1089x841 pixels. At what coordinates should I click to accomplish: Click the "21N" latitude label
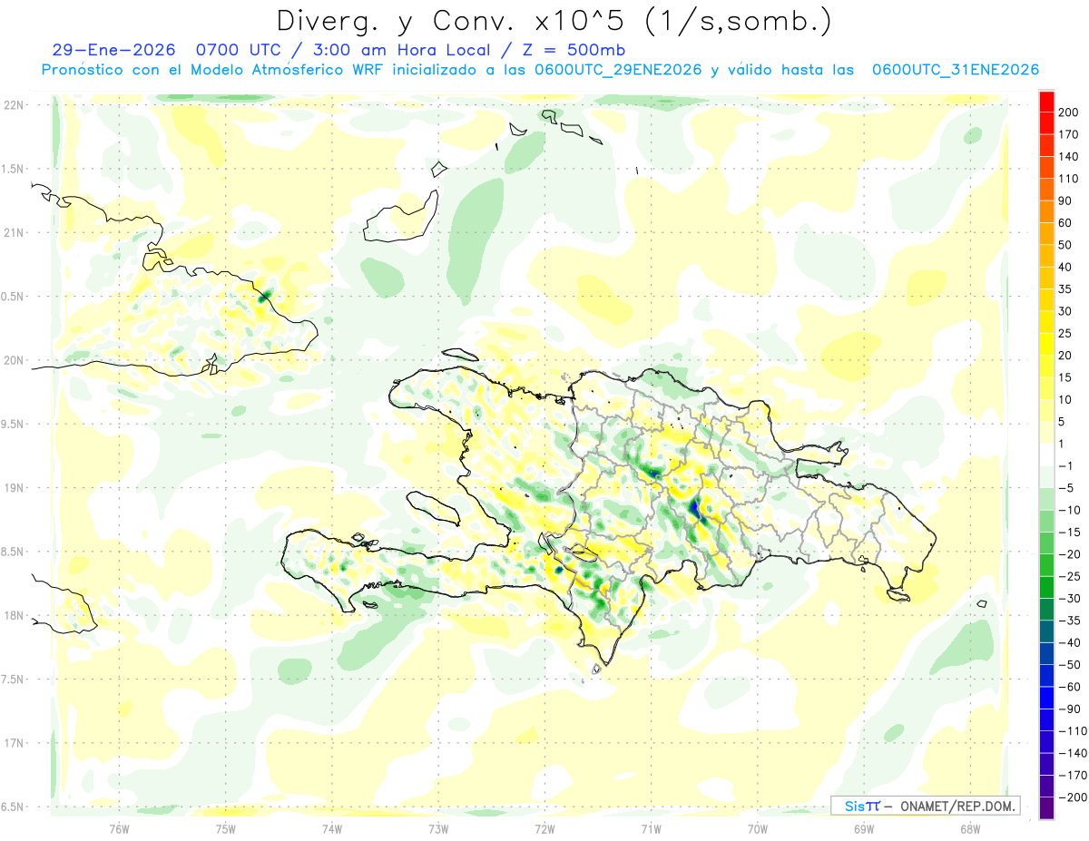[x=13, y=233]
